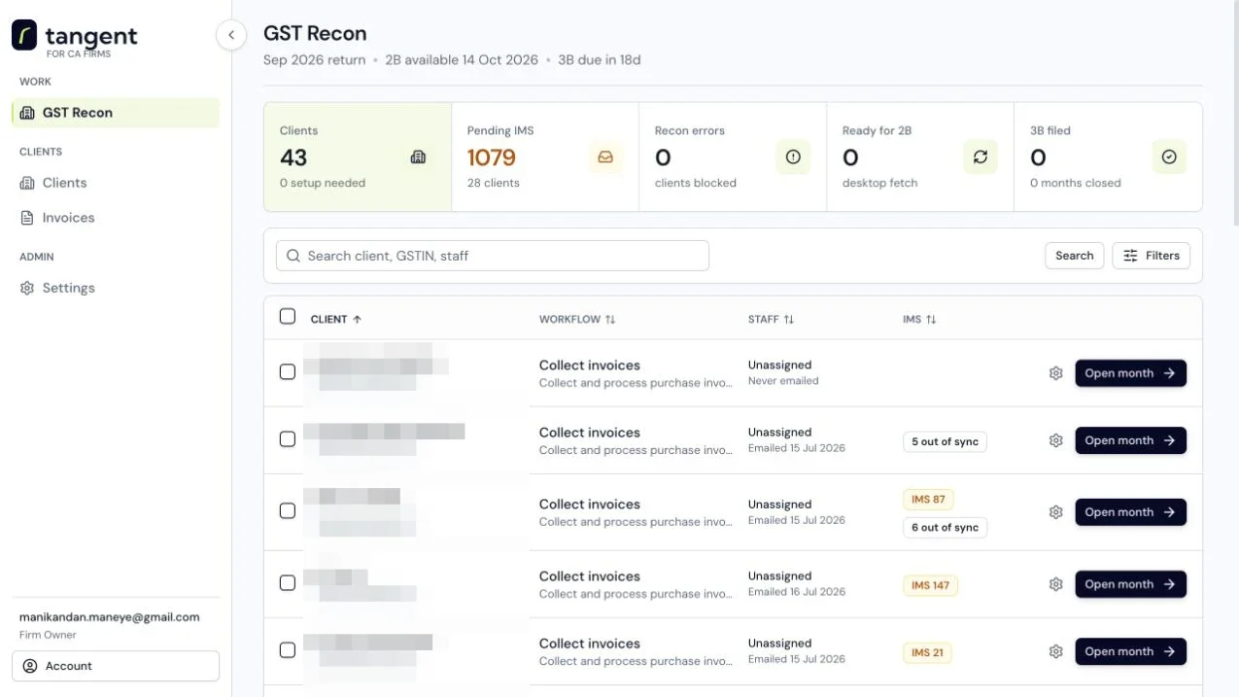Screen dimensions: 1239x697
Task: Check the row with 5 out of sync
Action: tap(288, 439)
